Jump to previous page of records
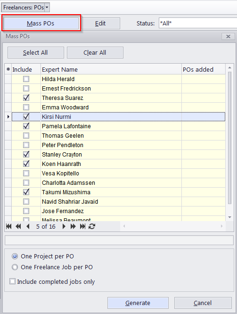The width and height of the screenshot is (237, 314). pos(18,226)
